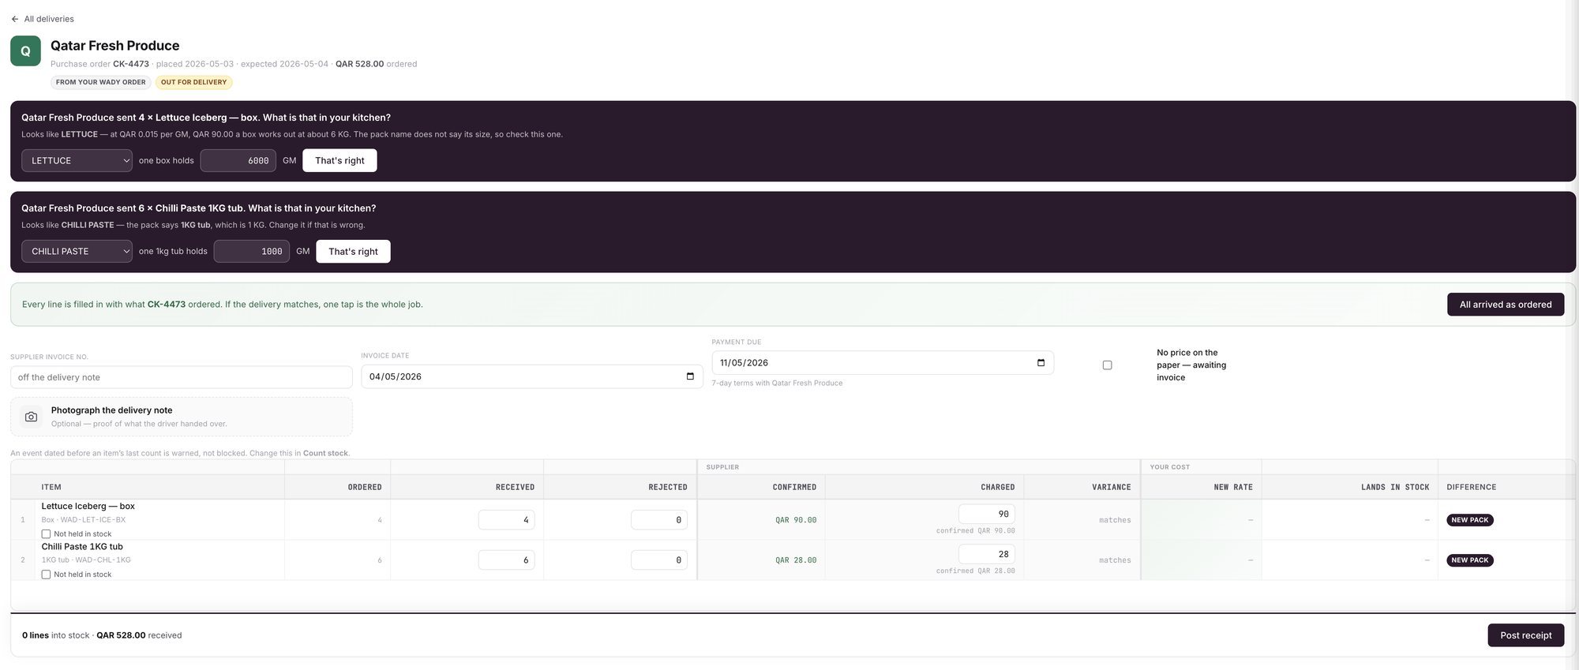Click the payment due field 11/05/2026
This screenshot has width=1579, height=670.
(x=882, y=363)
